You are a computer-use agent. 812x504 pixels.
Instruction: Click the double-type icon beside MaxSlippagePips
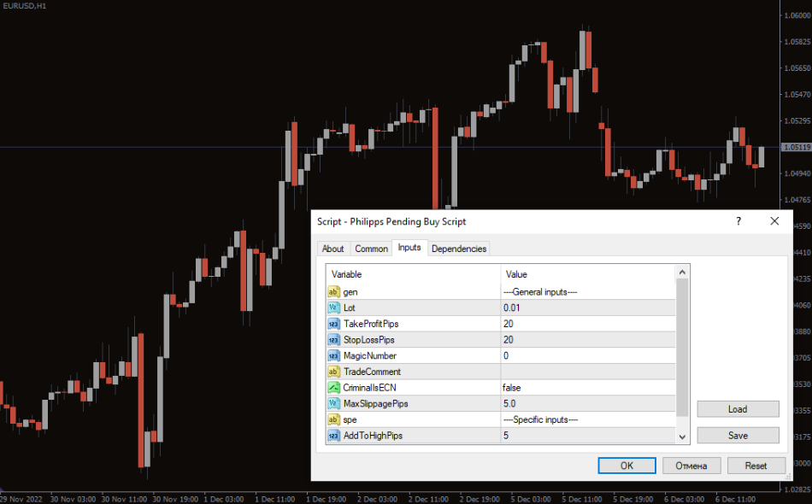coord(334,403)
